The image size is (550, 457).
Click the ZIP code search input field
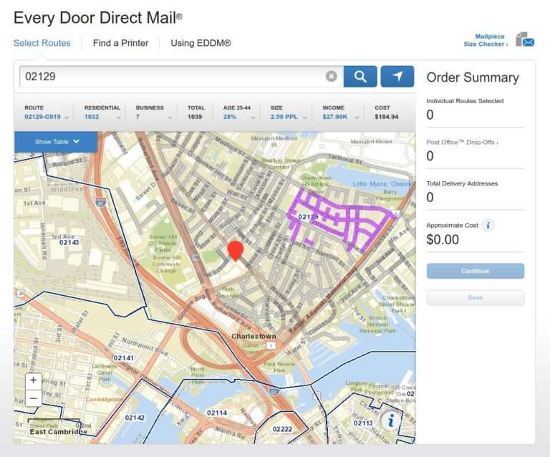point(172,77)
